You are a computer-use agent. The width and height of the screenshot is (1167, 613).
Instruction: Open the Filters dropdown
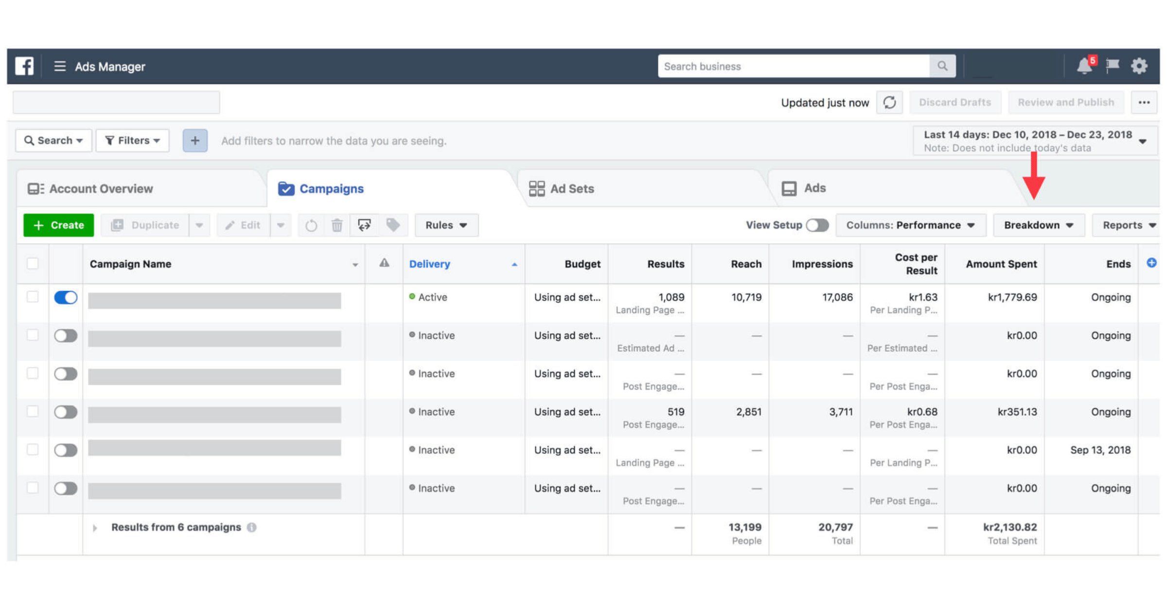click(x=132, y=141)
